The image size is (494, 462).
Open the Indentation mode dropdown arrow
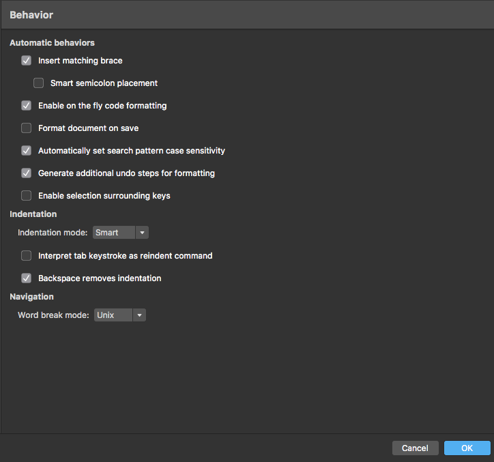point(142,233)
